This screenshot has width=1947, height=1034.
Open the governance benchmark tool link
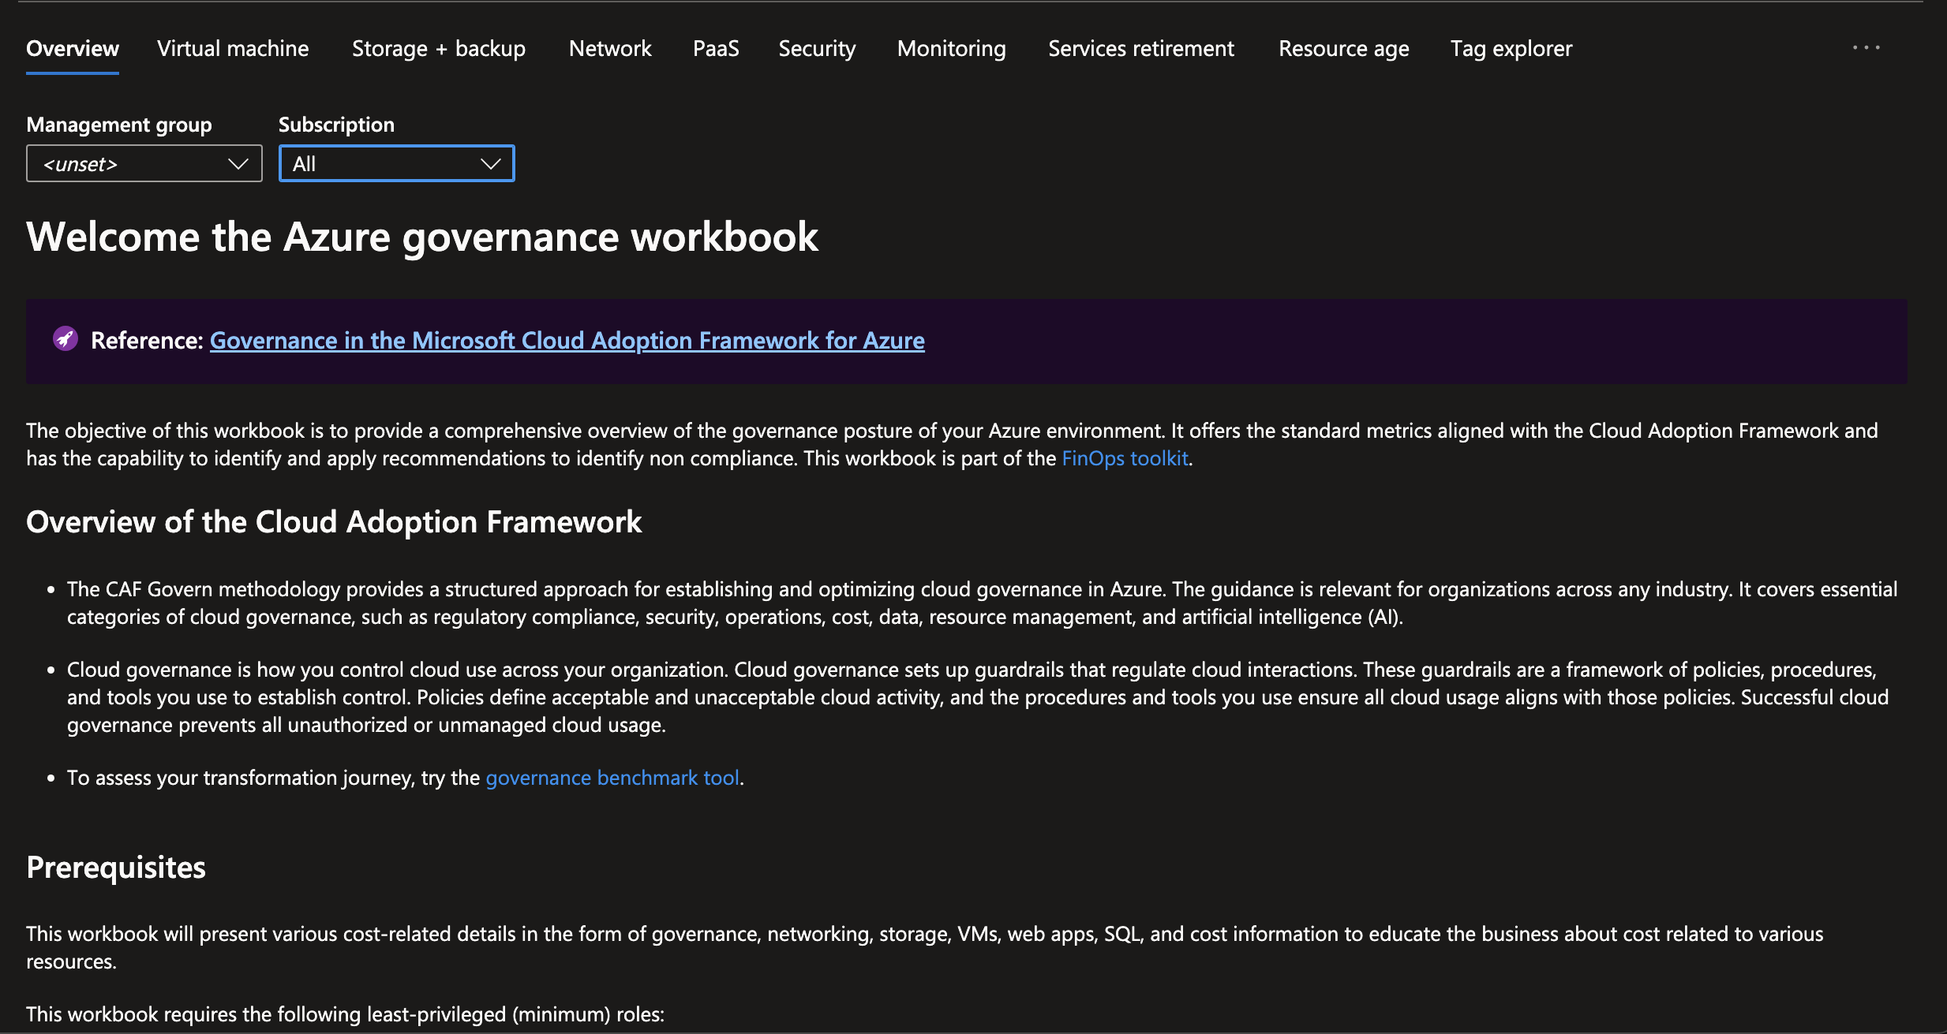coord(612,778)
